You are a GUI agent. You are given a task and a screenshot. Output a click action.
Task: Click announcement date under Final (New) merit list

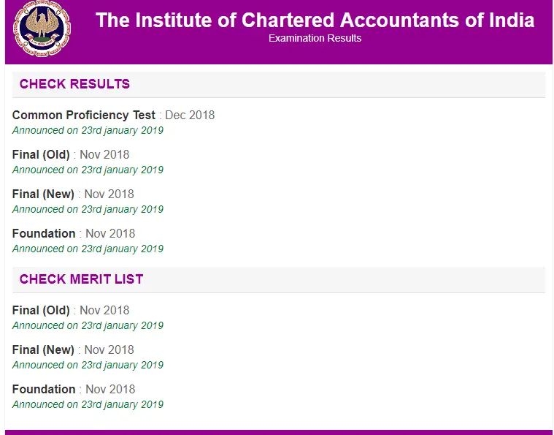88,365
